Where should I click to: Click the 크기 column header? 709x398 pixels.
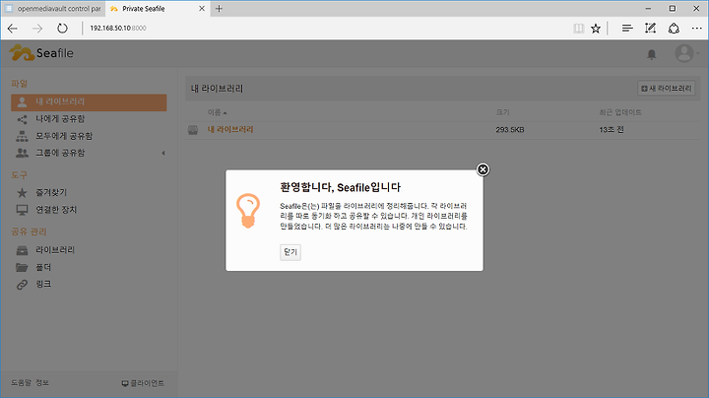pyautogui.click(x=502, y=112)
